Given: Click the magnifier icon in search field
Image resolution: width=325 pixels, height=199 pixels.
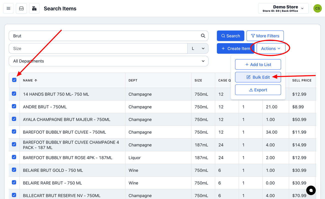Looking at the screenshot, I should (x=203, y=36).
